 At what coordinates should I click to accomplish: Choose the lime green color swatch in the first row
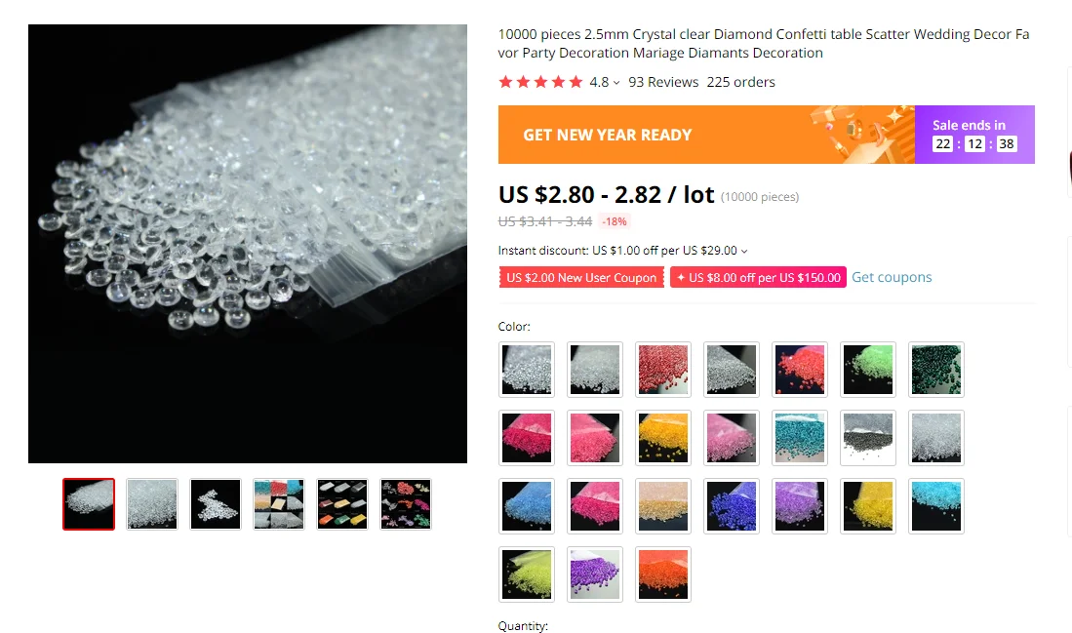868,370
